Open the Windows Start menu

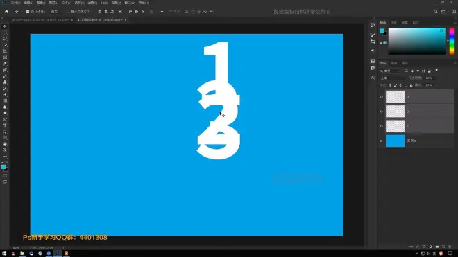coord(4,254)
